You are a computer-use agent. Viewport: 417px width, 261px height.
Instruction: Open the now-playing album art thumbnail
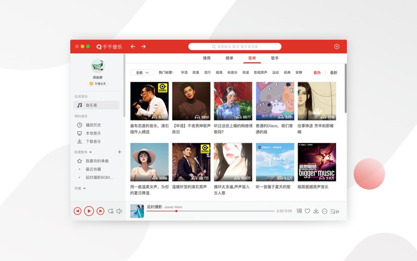[137, 211]
